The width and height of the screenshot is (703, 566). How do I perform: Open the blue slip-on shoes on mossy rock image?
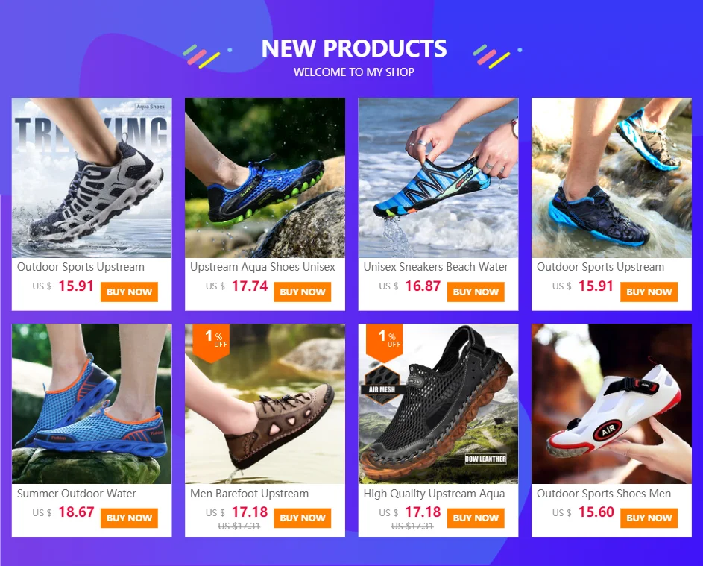click(92, 403)
